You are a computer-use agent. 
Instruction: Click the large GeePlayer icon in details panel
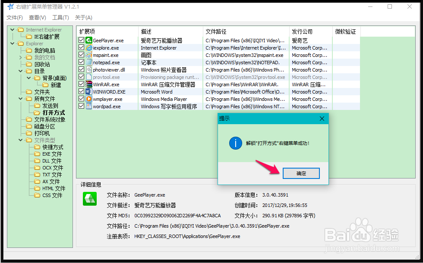click(x=90, y=199)
